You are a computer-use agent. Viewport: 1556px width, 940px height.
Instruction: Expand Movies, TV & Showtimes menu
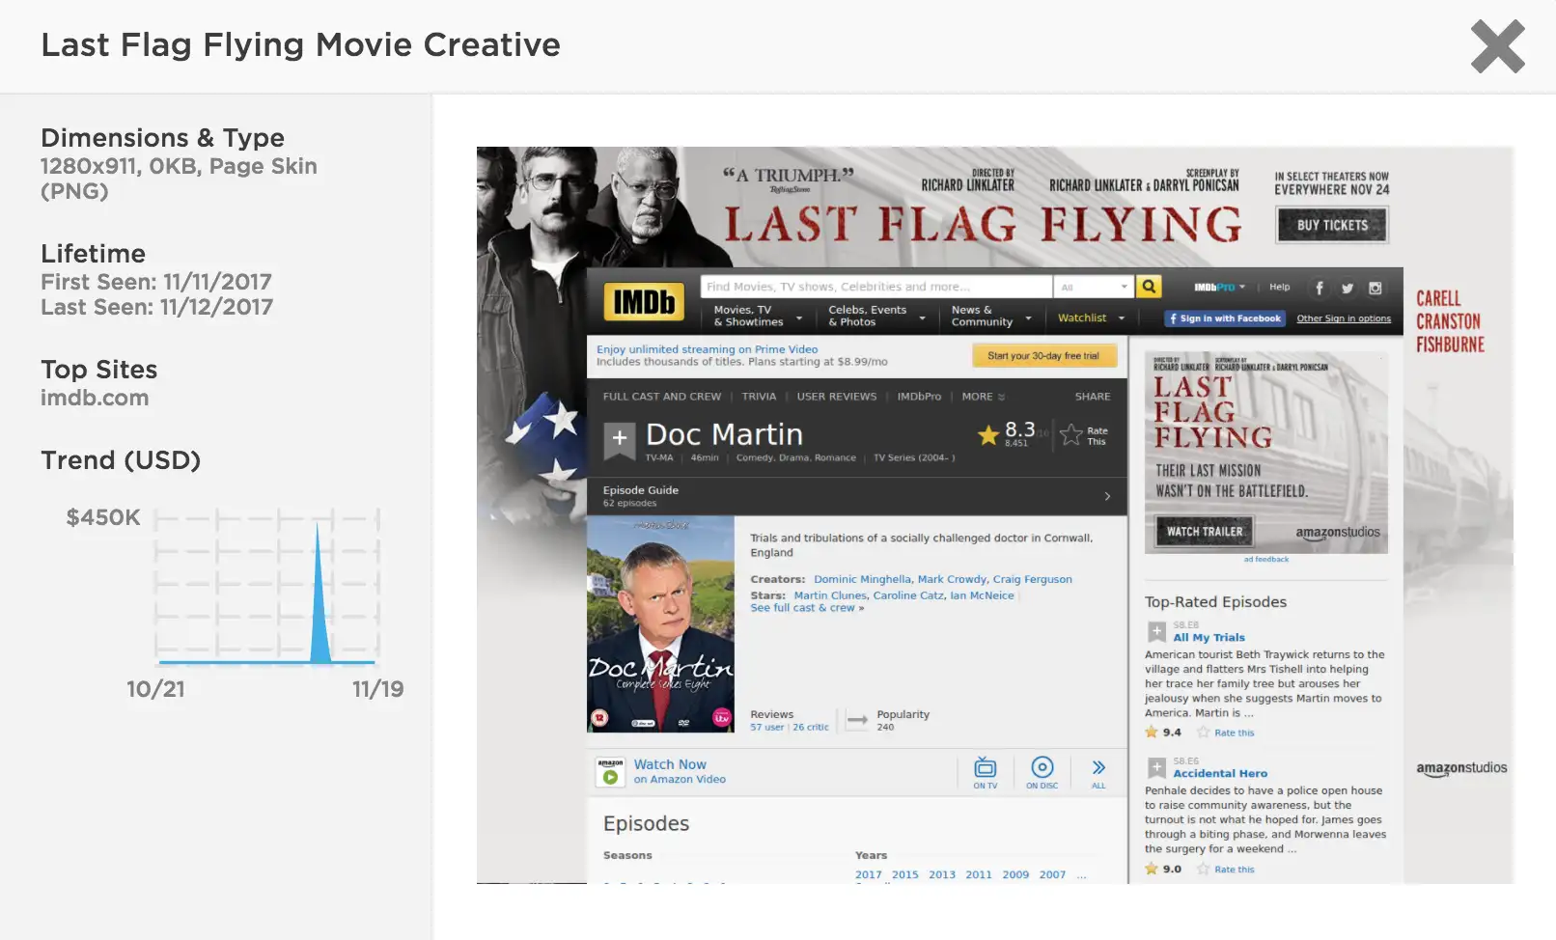pos(758,316)
